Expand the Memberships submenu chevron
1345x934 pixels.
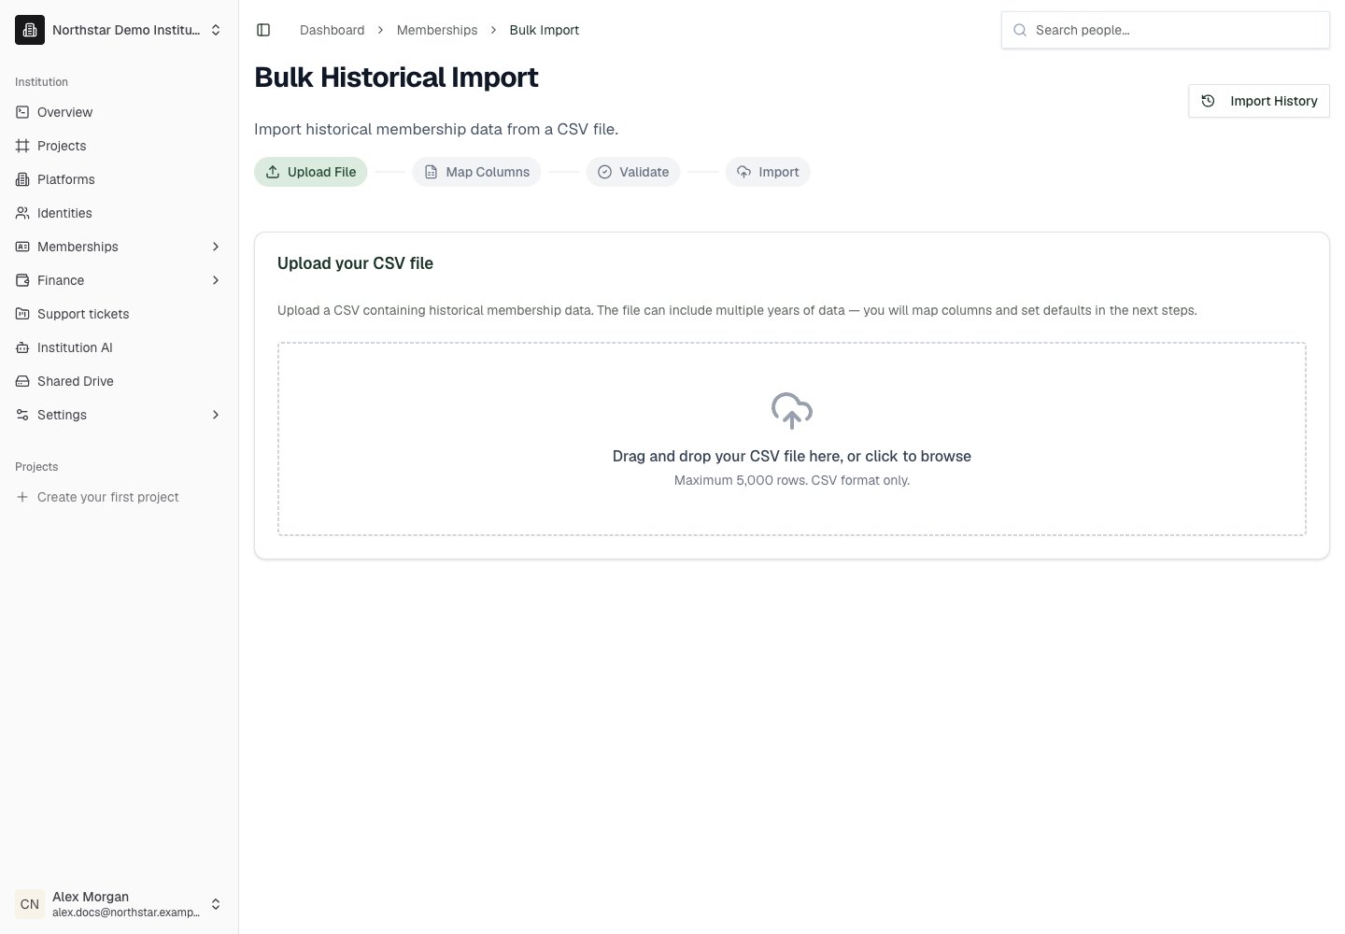tap(216, 247)
